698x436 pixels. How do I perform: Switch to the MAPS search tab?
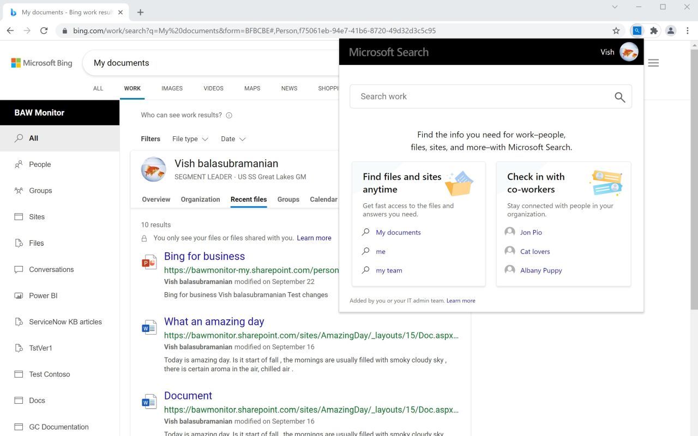252,88
